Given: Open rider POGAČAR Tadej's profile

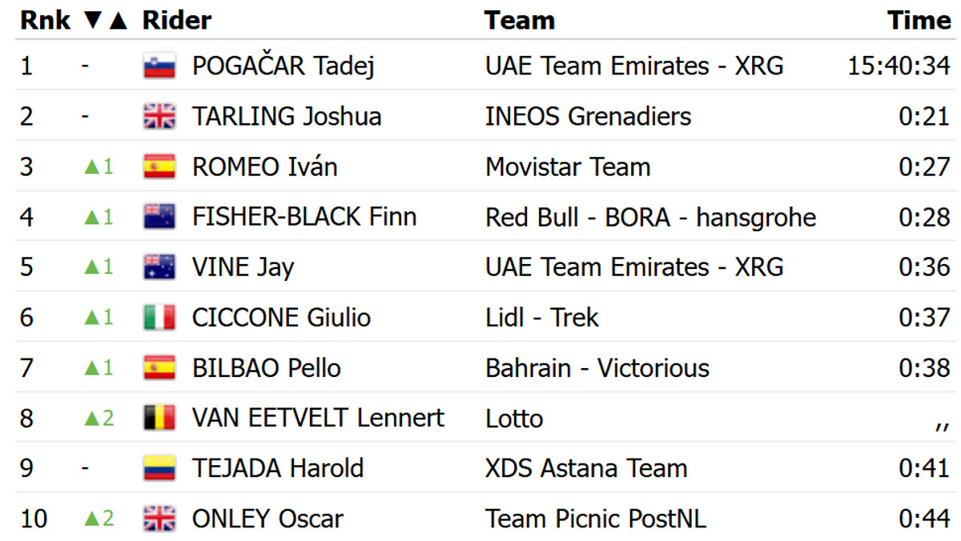Looking at the screenshot, I should coord(283,66).
